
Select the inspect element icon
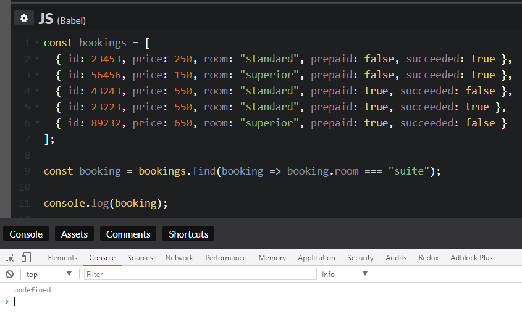(10, 257)
